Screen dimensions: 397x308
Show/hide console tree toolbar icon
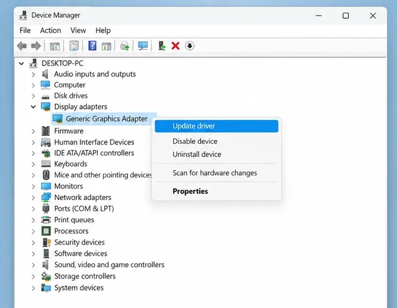coord(55,46)
